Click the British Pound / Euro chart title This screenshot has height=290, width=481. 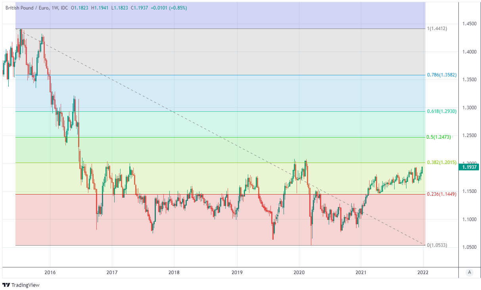pyautogui.click(x=27, y=8)
